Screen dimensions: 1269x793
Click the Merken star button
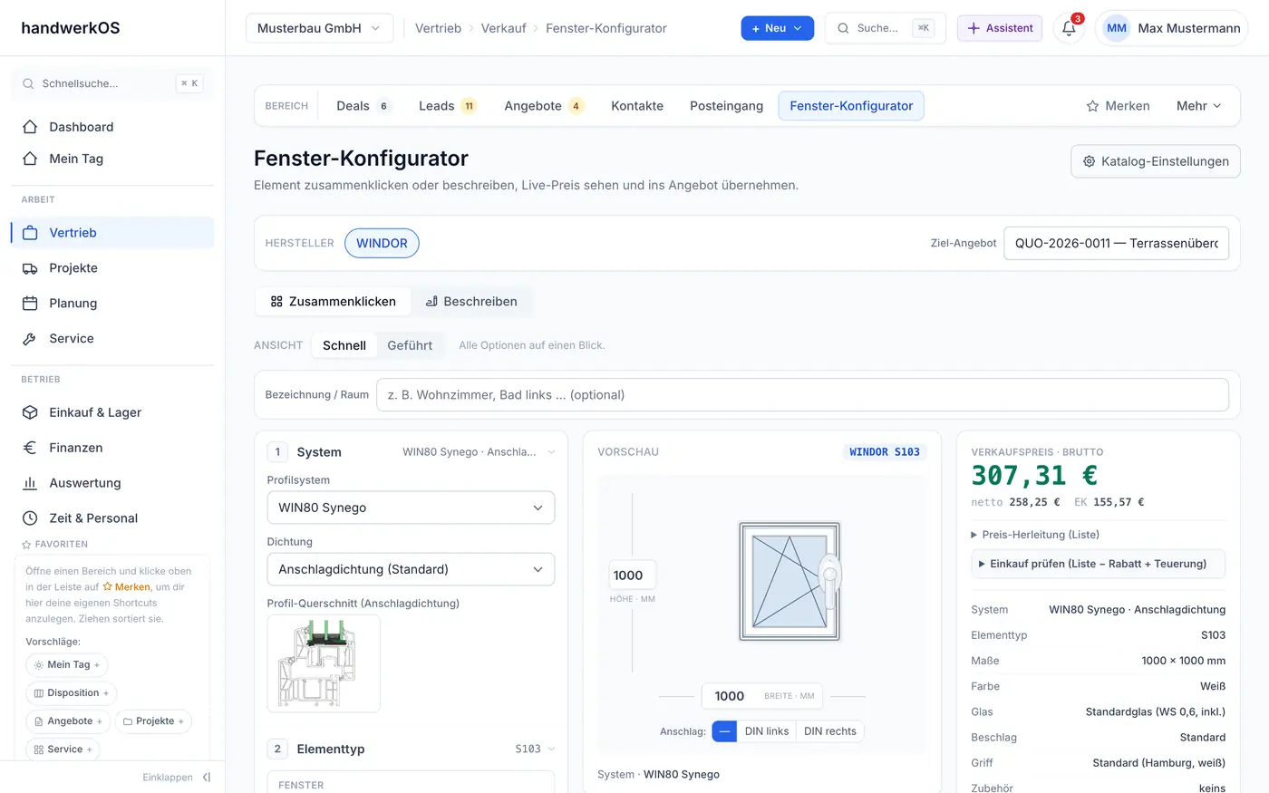(1118, 106)
